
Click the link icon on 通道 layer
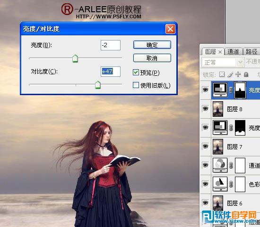tap(231, 166)
